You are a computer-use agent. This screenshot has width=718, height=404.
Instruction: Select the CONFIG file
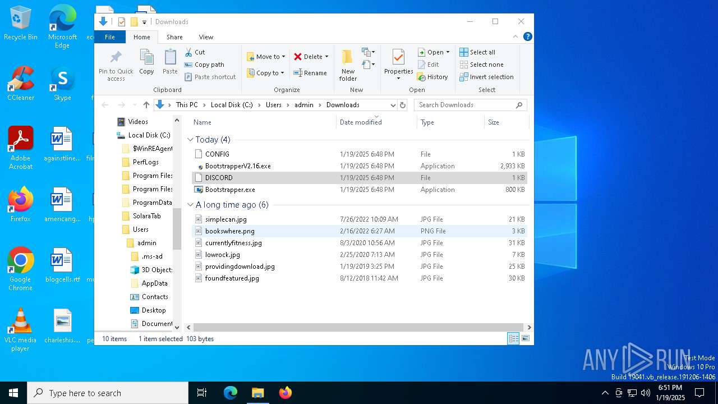click(359, 154)
